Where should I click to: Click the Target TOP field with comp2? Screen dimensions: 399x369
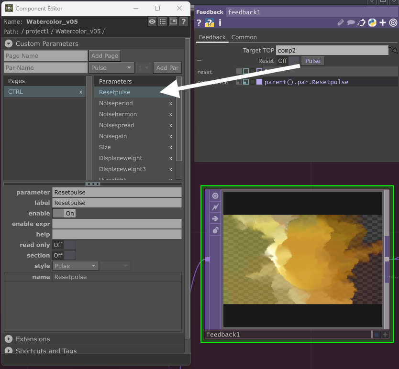point(332,50)
